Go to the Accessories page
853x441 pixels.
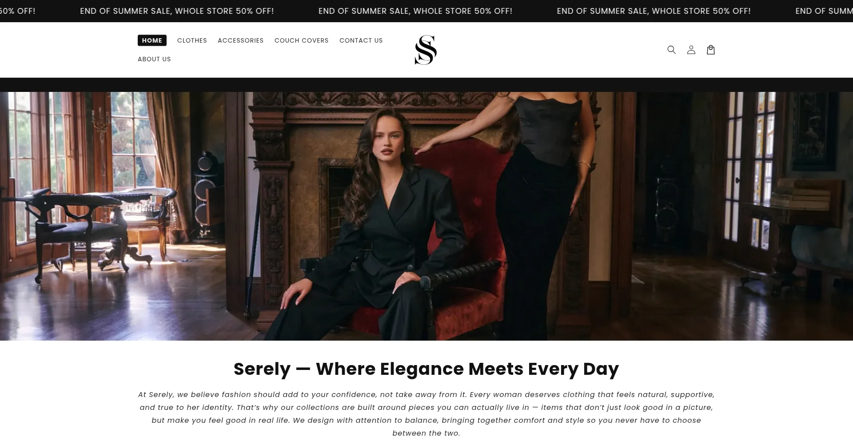pyautogui.click(x=240, y=40)
